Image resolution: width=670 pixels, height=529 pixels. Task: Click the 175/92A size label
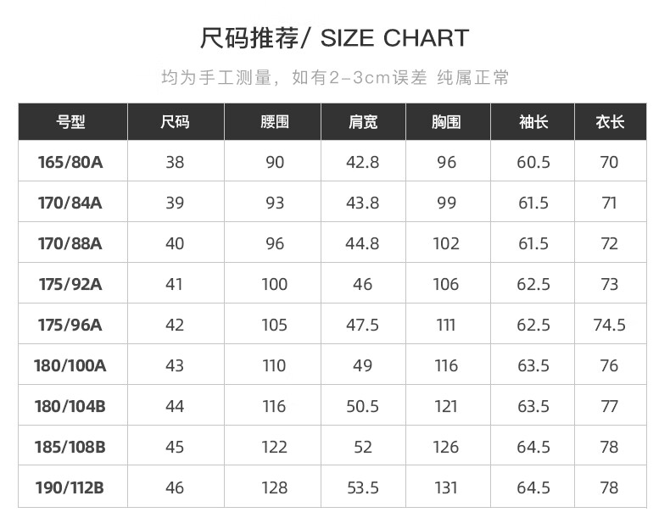point(70,284)
